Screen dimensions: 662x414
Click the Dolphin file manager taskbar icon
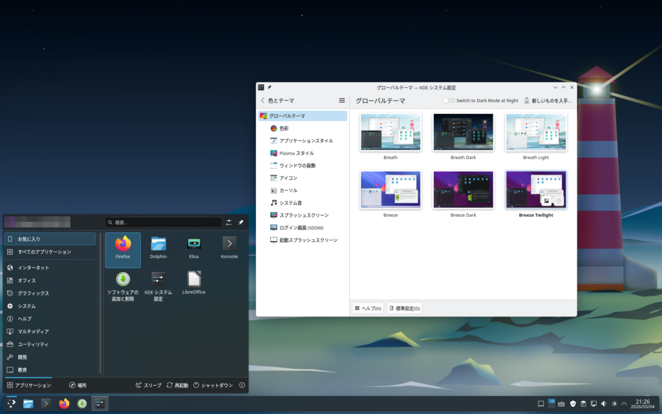[x=28, y=404]
